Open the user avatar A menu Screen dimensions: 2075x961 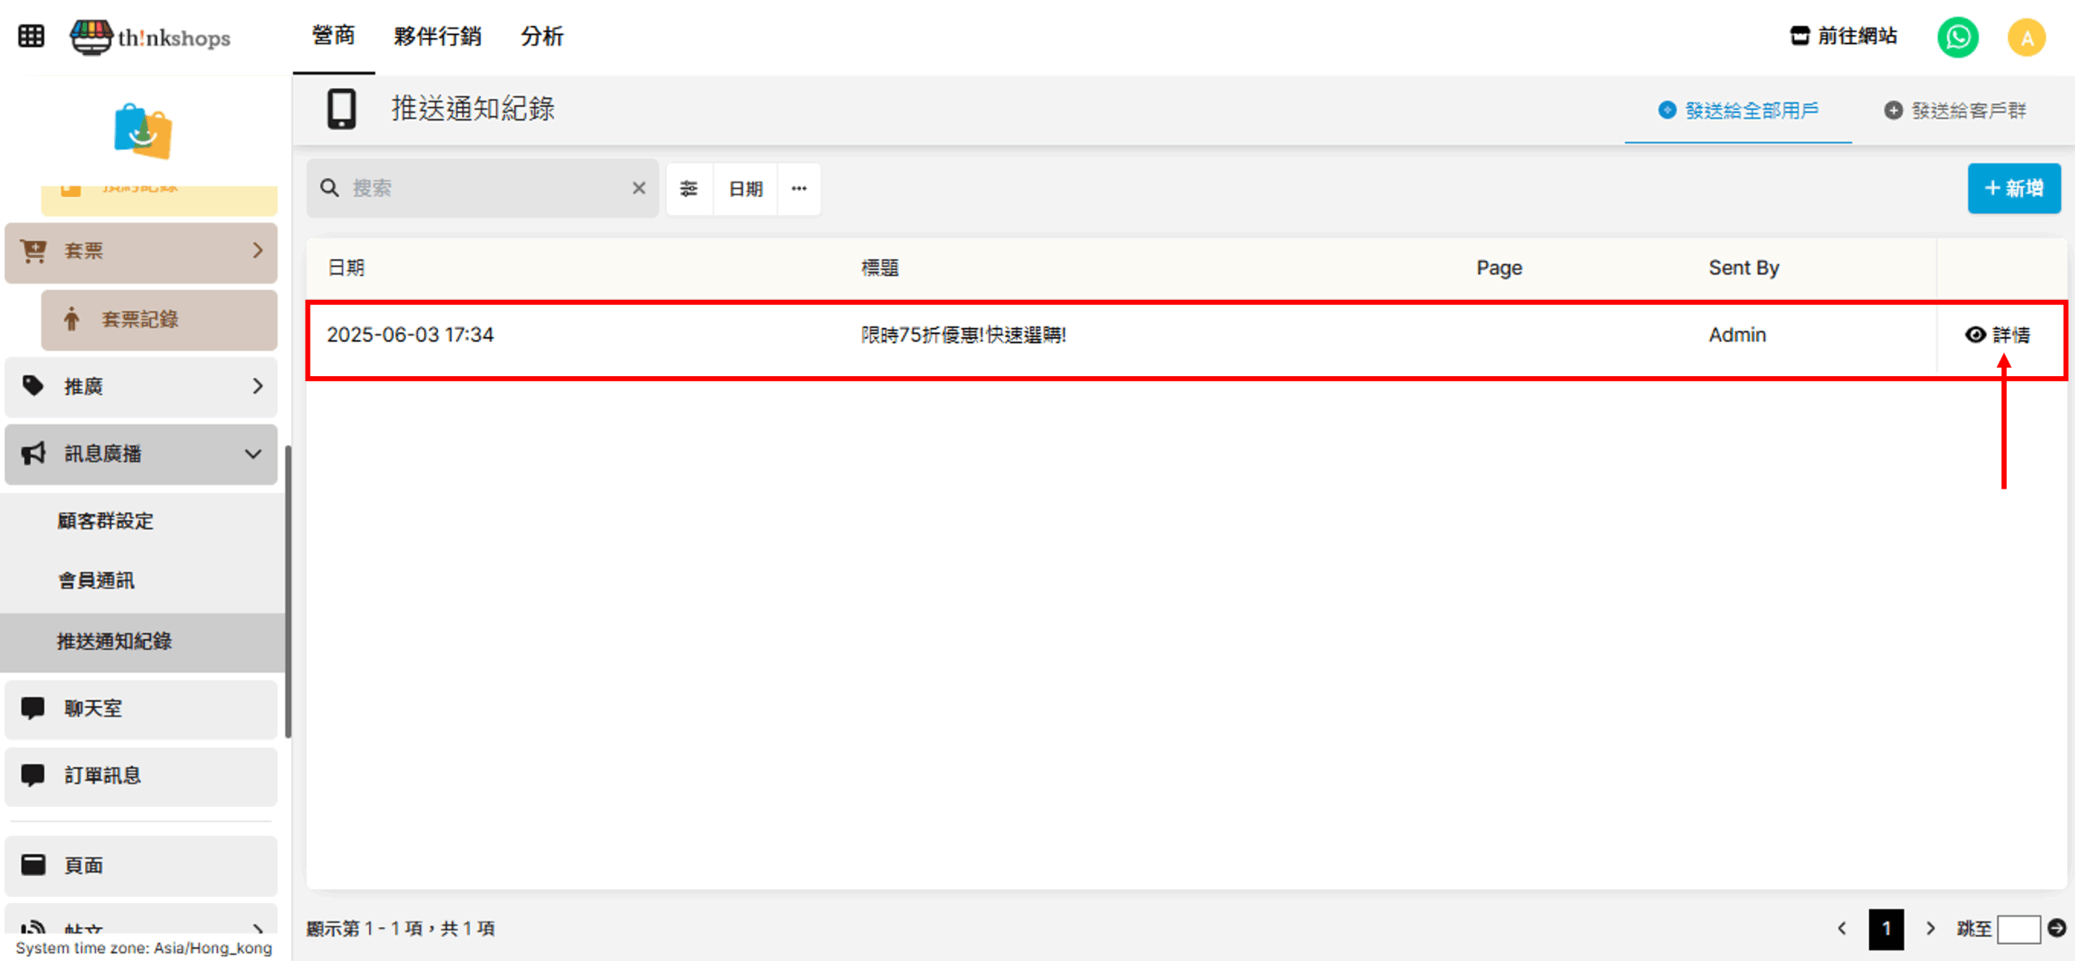tap(2026, 37)
